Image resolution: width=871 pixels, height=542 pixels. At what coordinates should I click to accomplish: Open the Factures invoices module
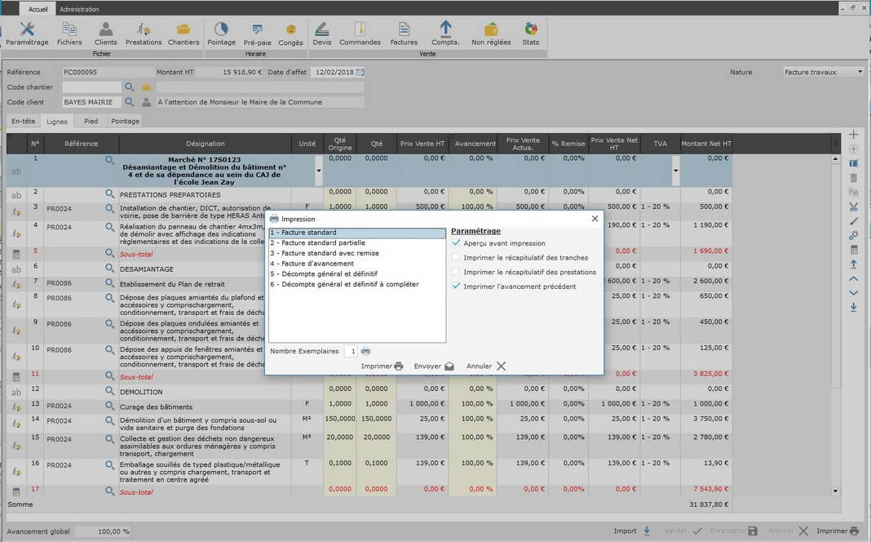(x=404, y=34)
